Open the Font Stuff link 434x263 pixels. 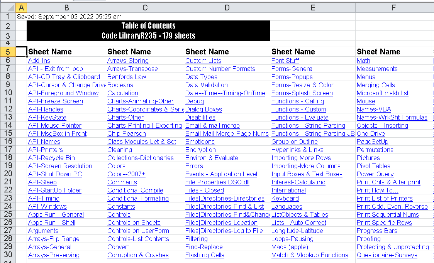285,61
